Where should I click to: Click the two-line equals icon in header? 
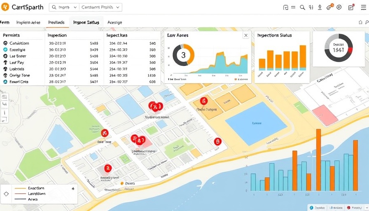(293, 7)
